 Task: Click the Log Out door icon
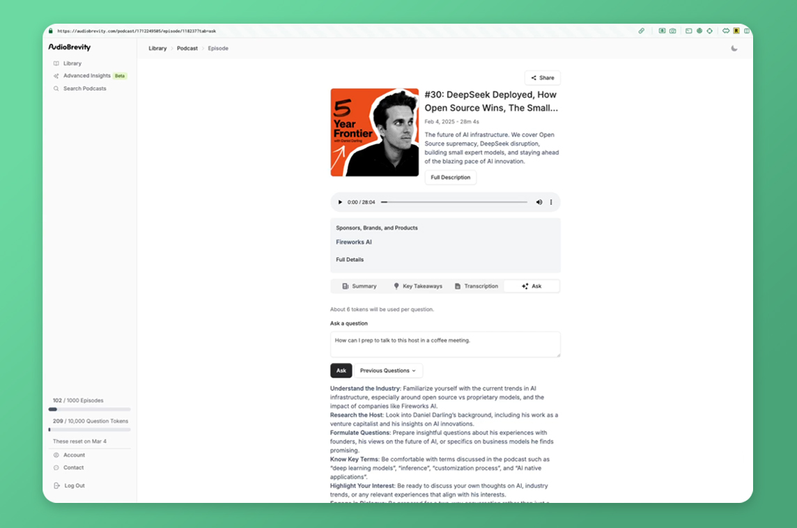(56, 486)
